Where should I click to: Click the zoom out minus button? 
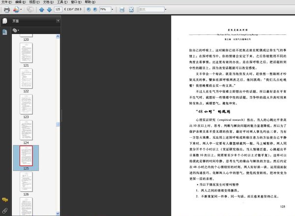tap(88, 9)
